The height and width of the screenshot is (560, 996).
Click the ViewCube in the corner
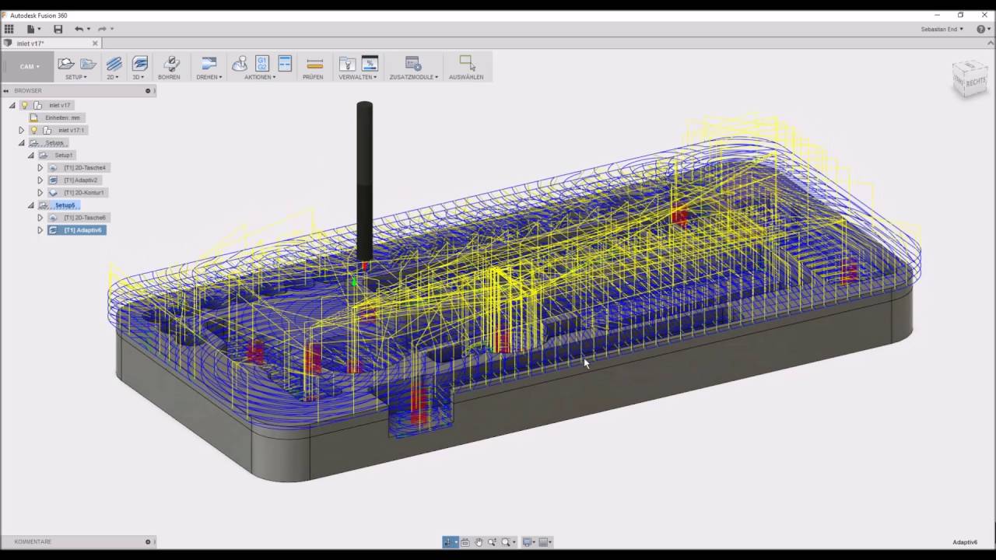click(970, 79)
